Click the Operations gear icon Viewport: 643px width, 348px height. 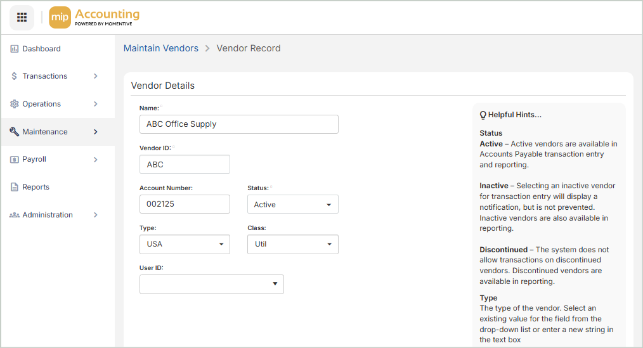pyautogui.click(x=14, y=104)
